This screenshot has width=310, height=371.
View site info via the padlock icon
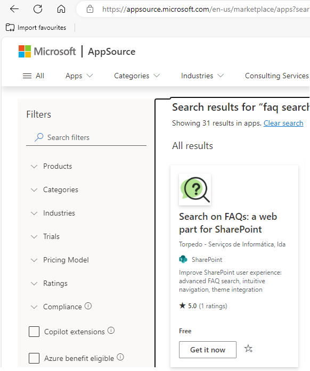pos(90,9)
